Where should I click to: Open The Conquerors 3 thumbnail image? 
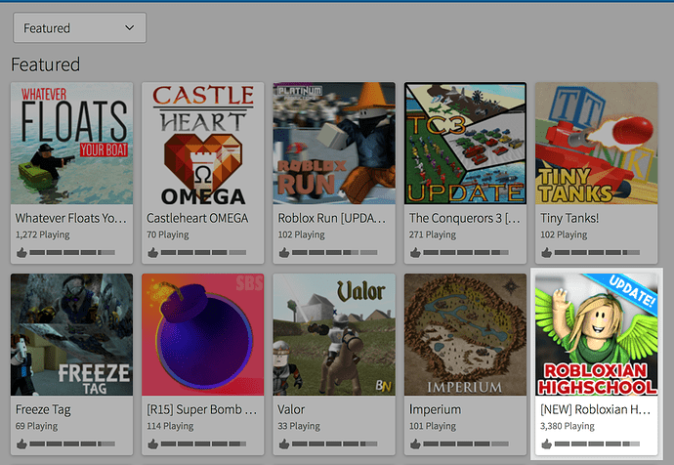465,143
